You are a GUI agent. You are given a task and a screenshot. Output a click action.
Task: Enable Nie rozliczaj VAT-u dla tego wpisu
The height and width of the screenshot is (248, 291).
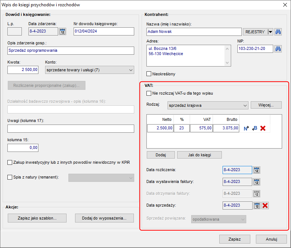[x=149, y=93]
